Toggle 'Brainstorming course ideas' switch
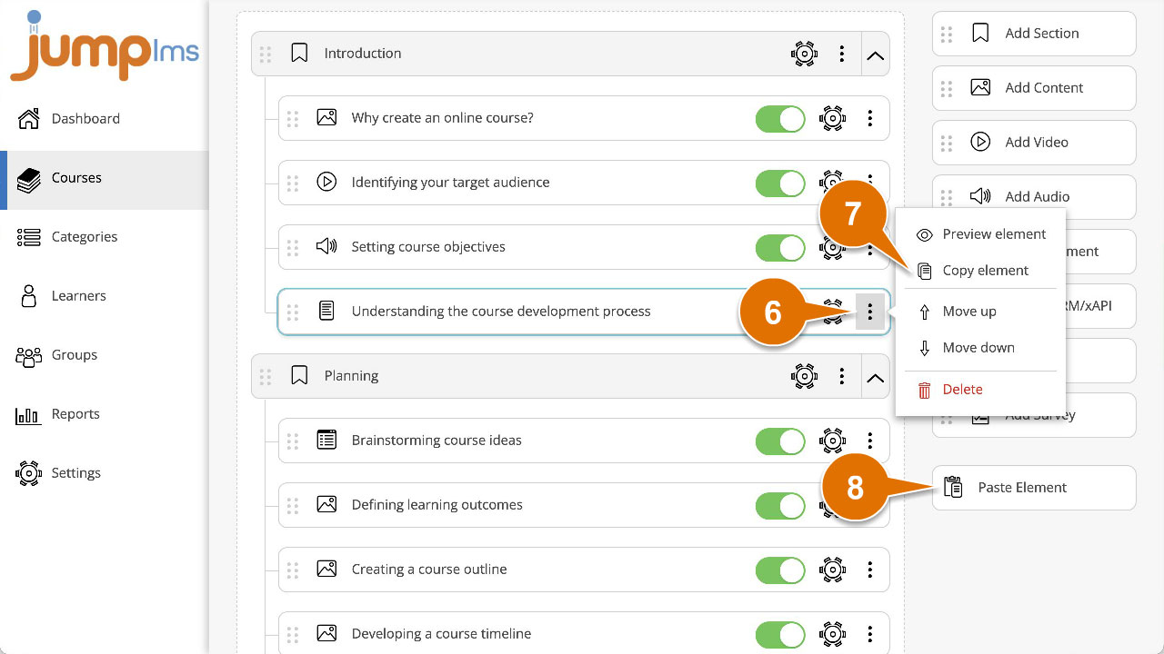This screenshot has width=1164, height=654. (x=780, y=441)
